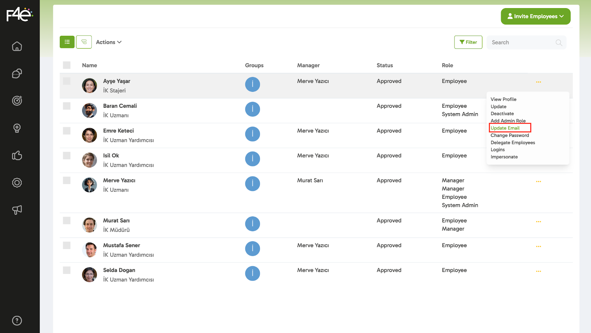591x333 pixels.
Task: Click the help question mark icon
Action: pyautogui.click(x=17, y=320)
